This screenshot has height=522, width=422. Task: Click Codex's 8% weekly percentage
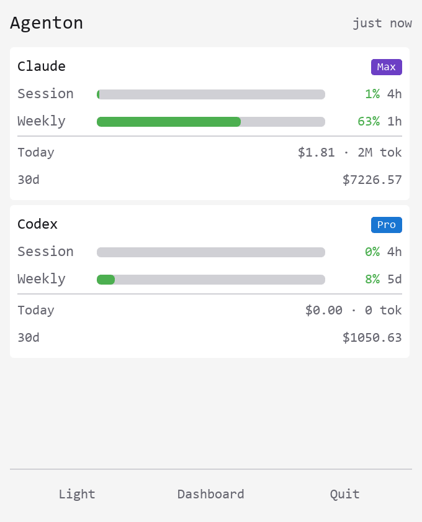372,279
